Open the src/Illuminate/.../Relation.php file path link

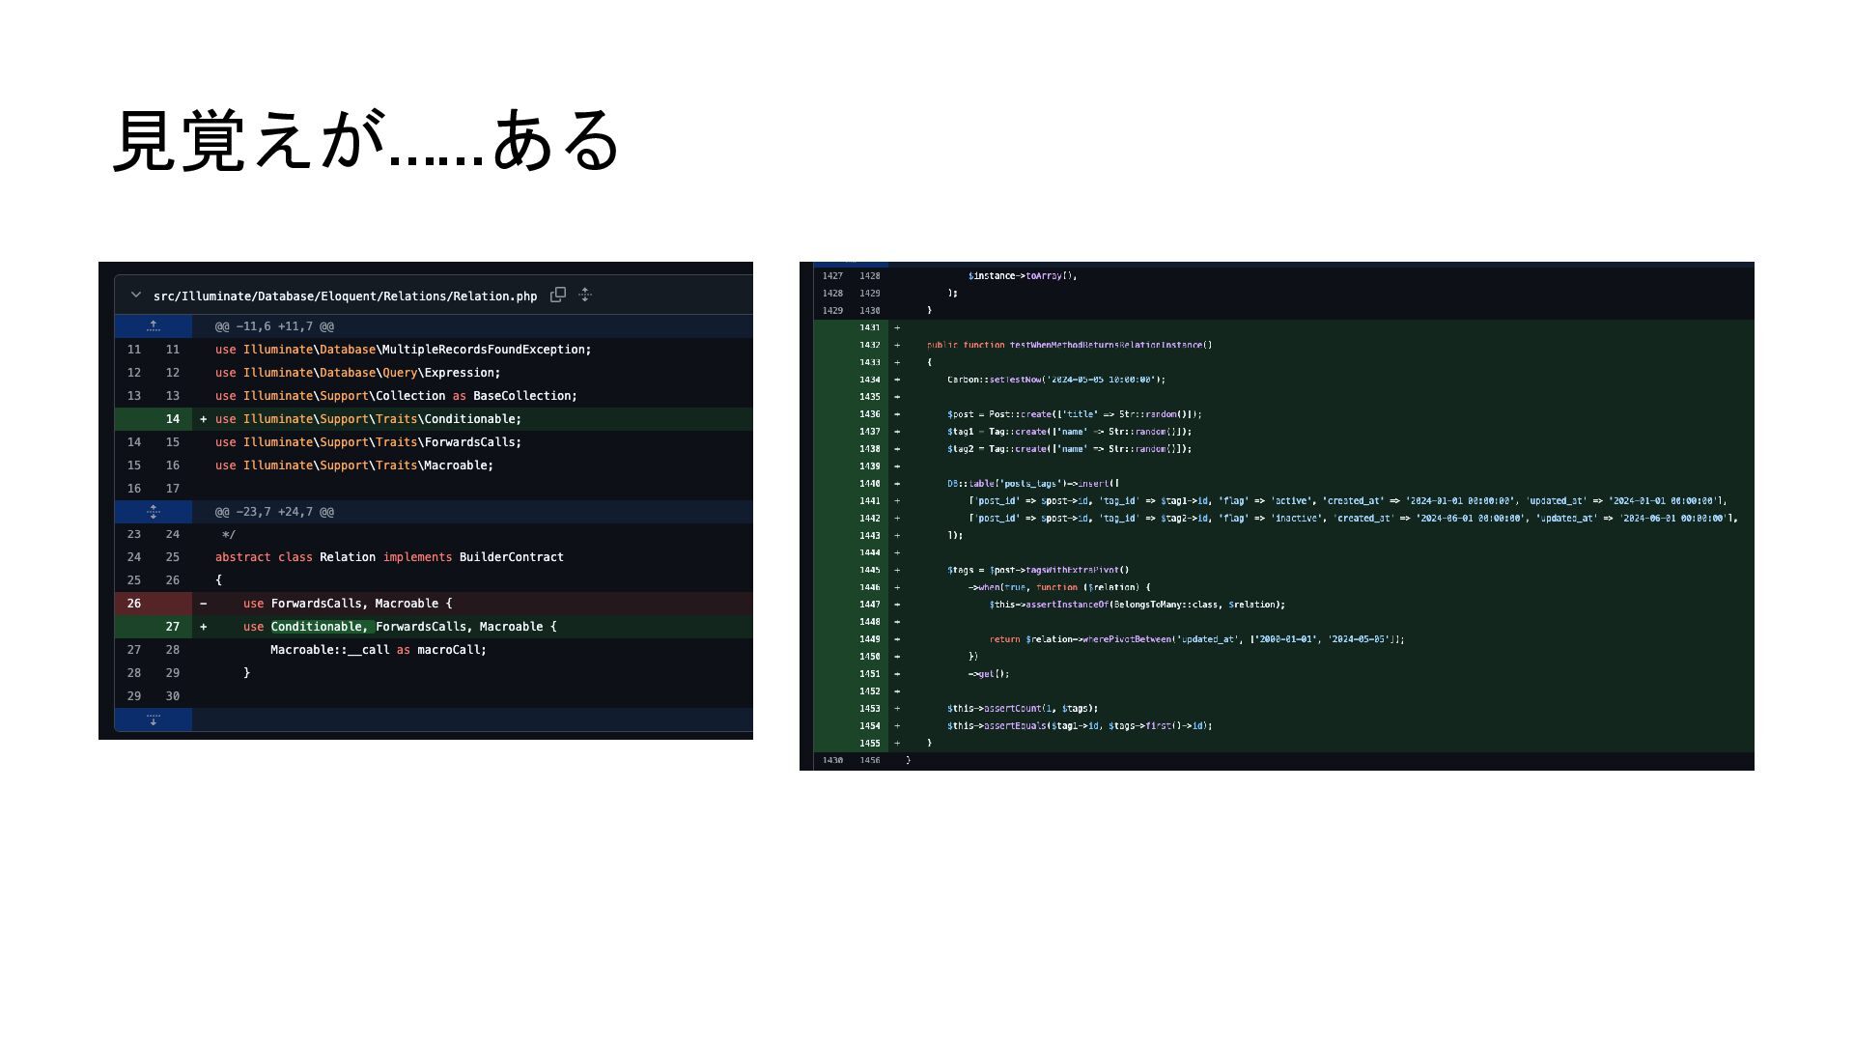(345, 296)
